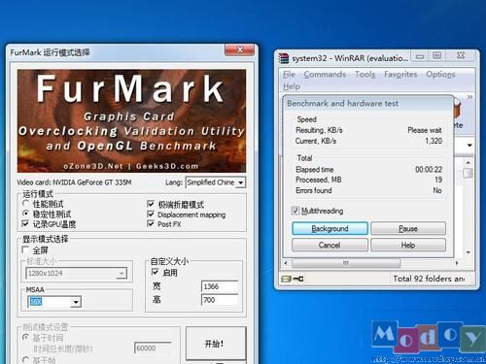Toggle the Displacement mapping checkbox
The width and height of the screenshot is (486, 364).
point(151,215)
